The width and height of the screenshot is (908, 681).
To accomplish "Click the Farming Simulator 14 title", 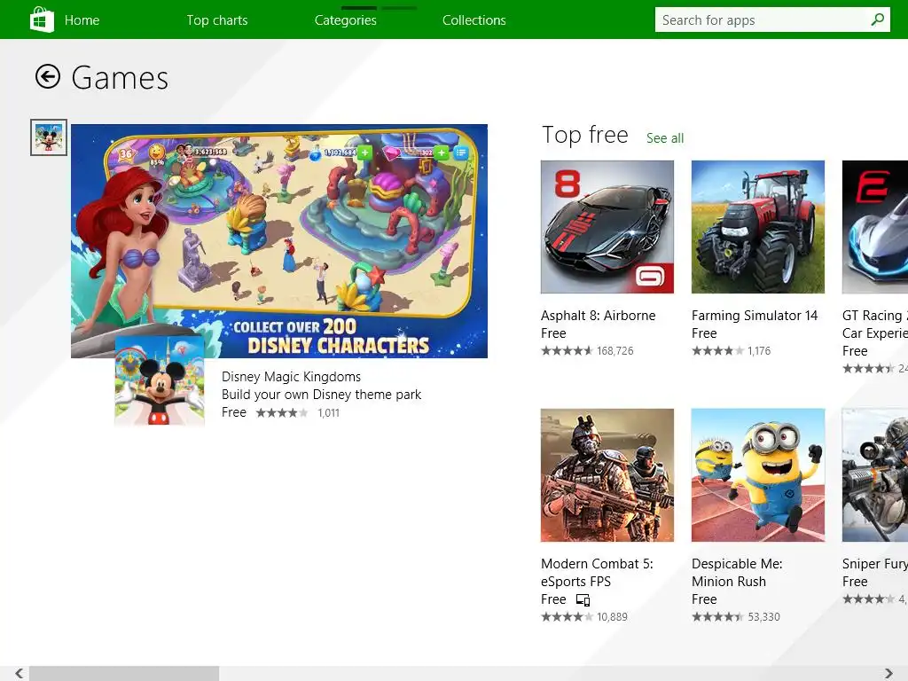I will pos(755,315).
